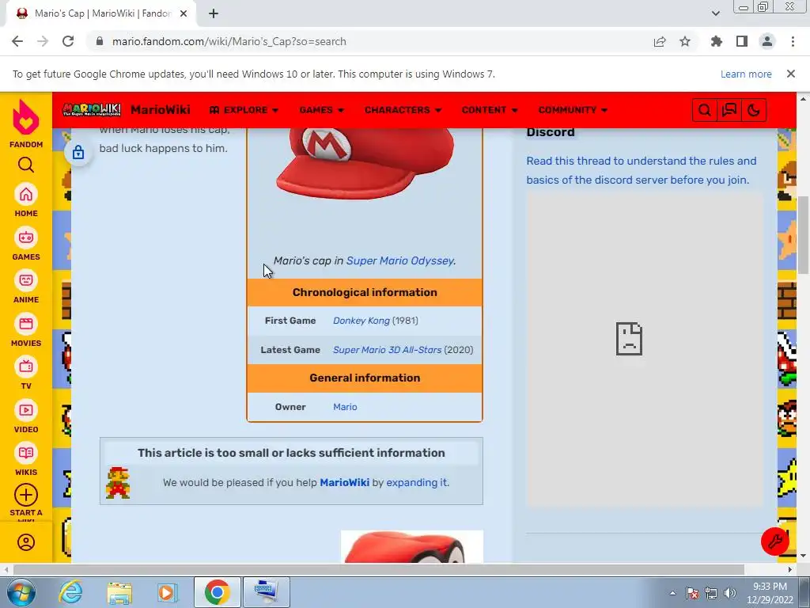Open the Discussions chat icon in header
Screen dimensions: 810x608
(729, 110)
